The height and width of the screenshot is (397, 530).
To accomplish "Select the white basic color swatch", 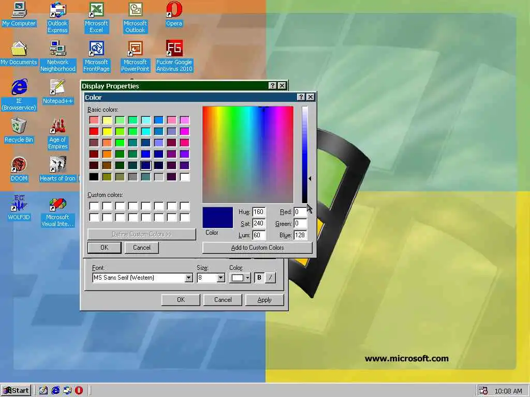I will pyautogui.click(x=185, y=177).
